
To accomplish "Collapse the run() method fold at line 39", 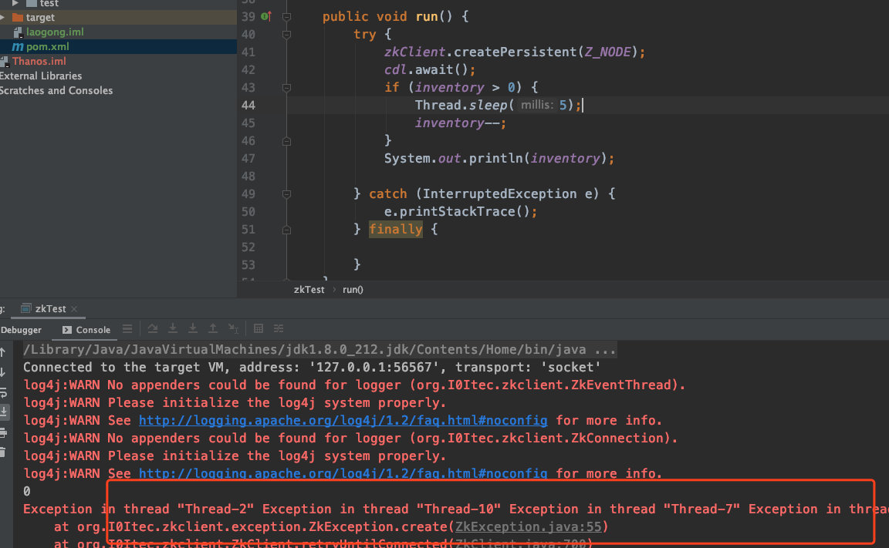I will pos(287,17).
